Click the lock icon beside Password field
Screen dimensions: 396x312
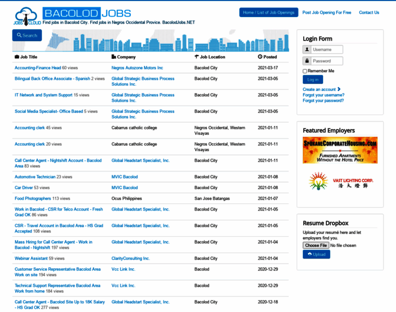coord(307,61)
